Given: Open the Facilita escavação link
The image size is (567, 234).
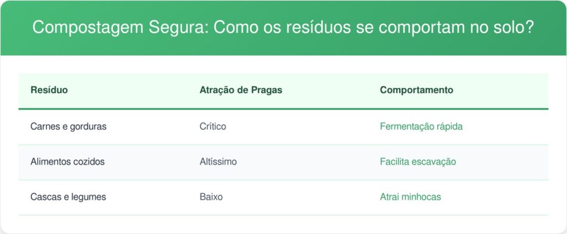Looking at the screenshot, I should [x=417, y=161].
